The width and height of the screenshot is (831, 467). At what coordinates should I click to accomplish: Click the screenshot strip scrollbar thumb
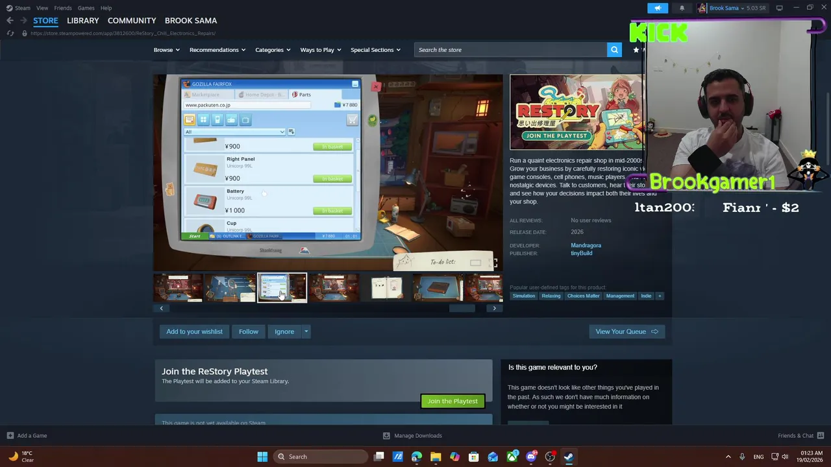point(462,308)
